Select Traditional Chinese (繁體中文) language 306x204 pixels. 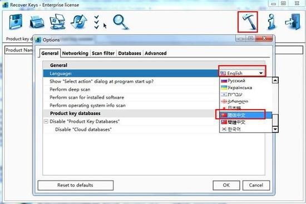pyautogui.click(x=246, y=122)
